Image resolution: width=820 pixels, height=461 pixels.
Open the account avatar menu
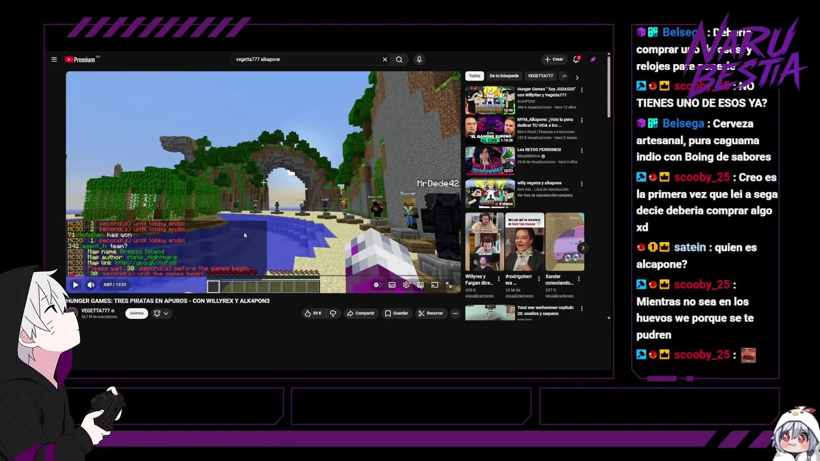(593, 60)
